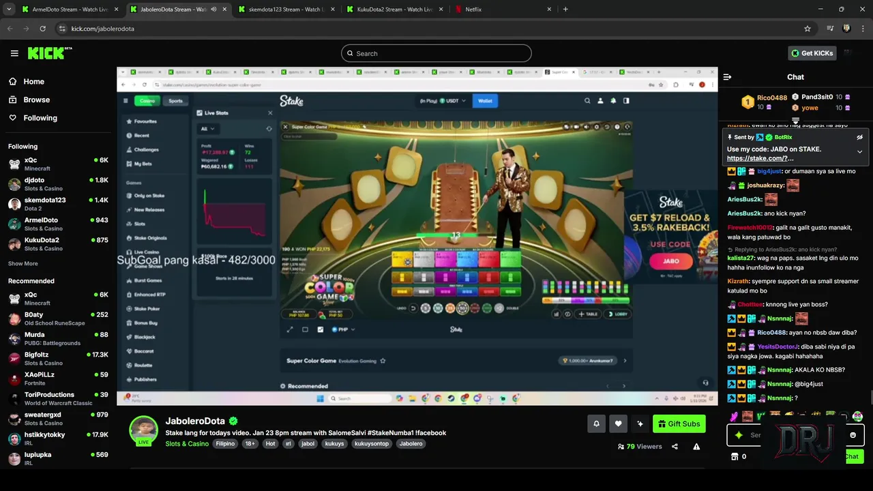Image resolution: width=873 pixels, height=491 pixels.
Task: Click the Gift Subs button
Action: [x=679, y=423]
